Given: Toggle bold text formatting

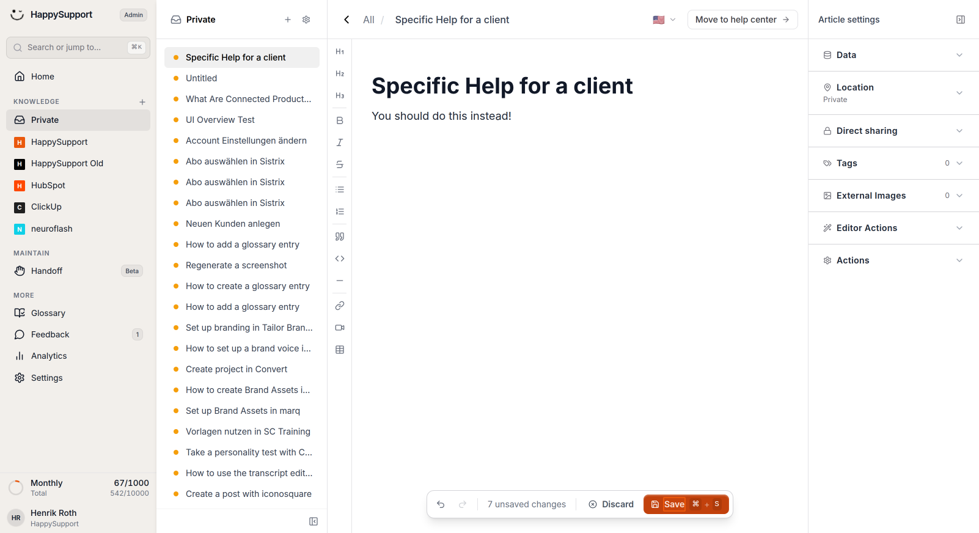Looking at the screenshot, I should tap(340, 120).
